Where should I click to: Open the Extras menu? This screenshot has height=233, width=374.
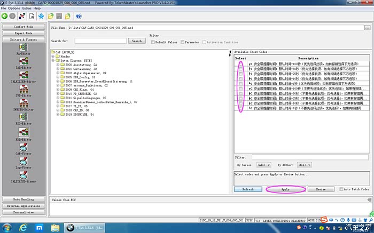27,8
